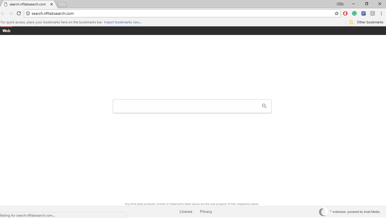Open the new tab next to current tab
386x218 pixels.
pyautogui.click(x=62, y=4)
